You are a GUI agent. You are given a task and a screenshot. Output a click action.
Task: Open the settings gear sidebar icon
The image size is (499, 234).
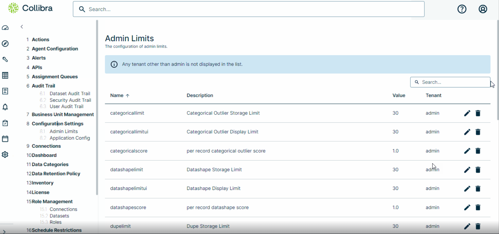pyautogui.click(x=5, y=155)
